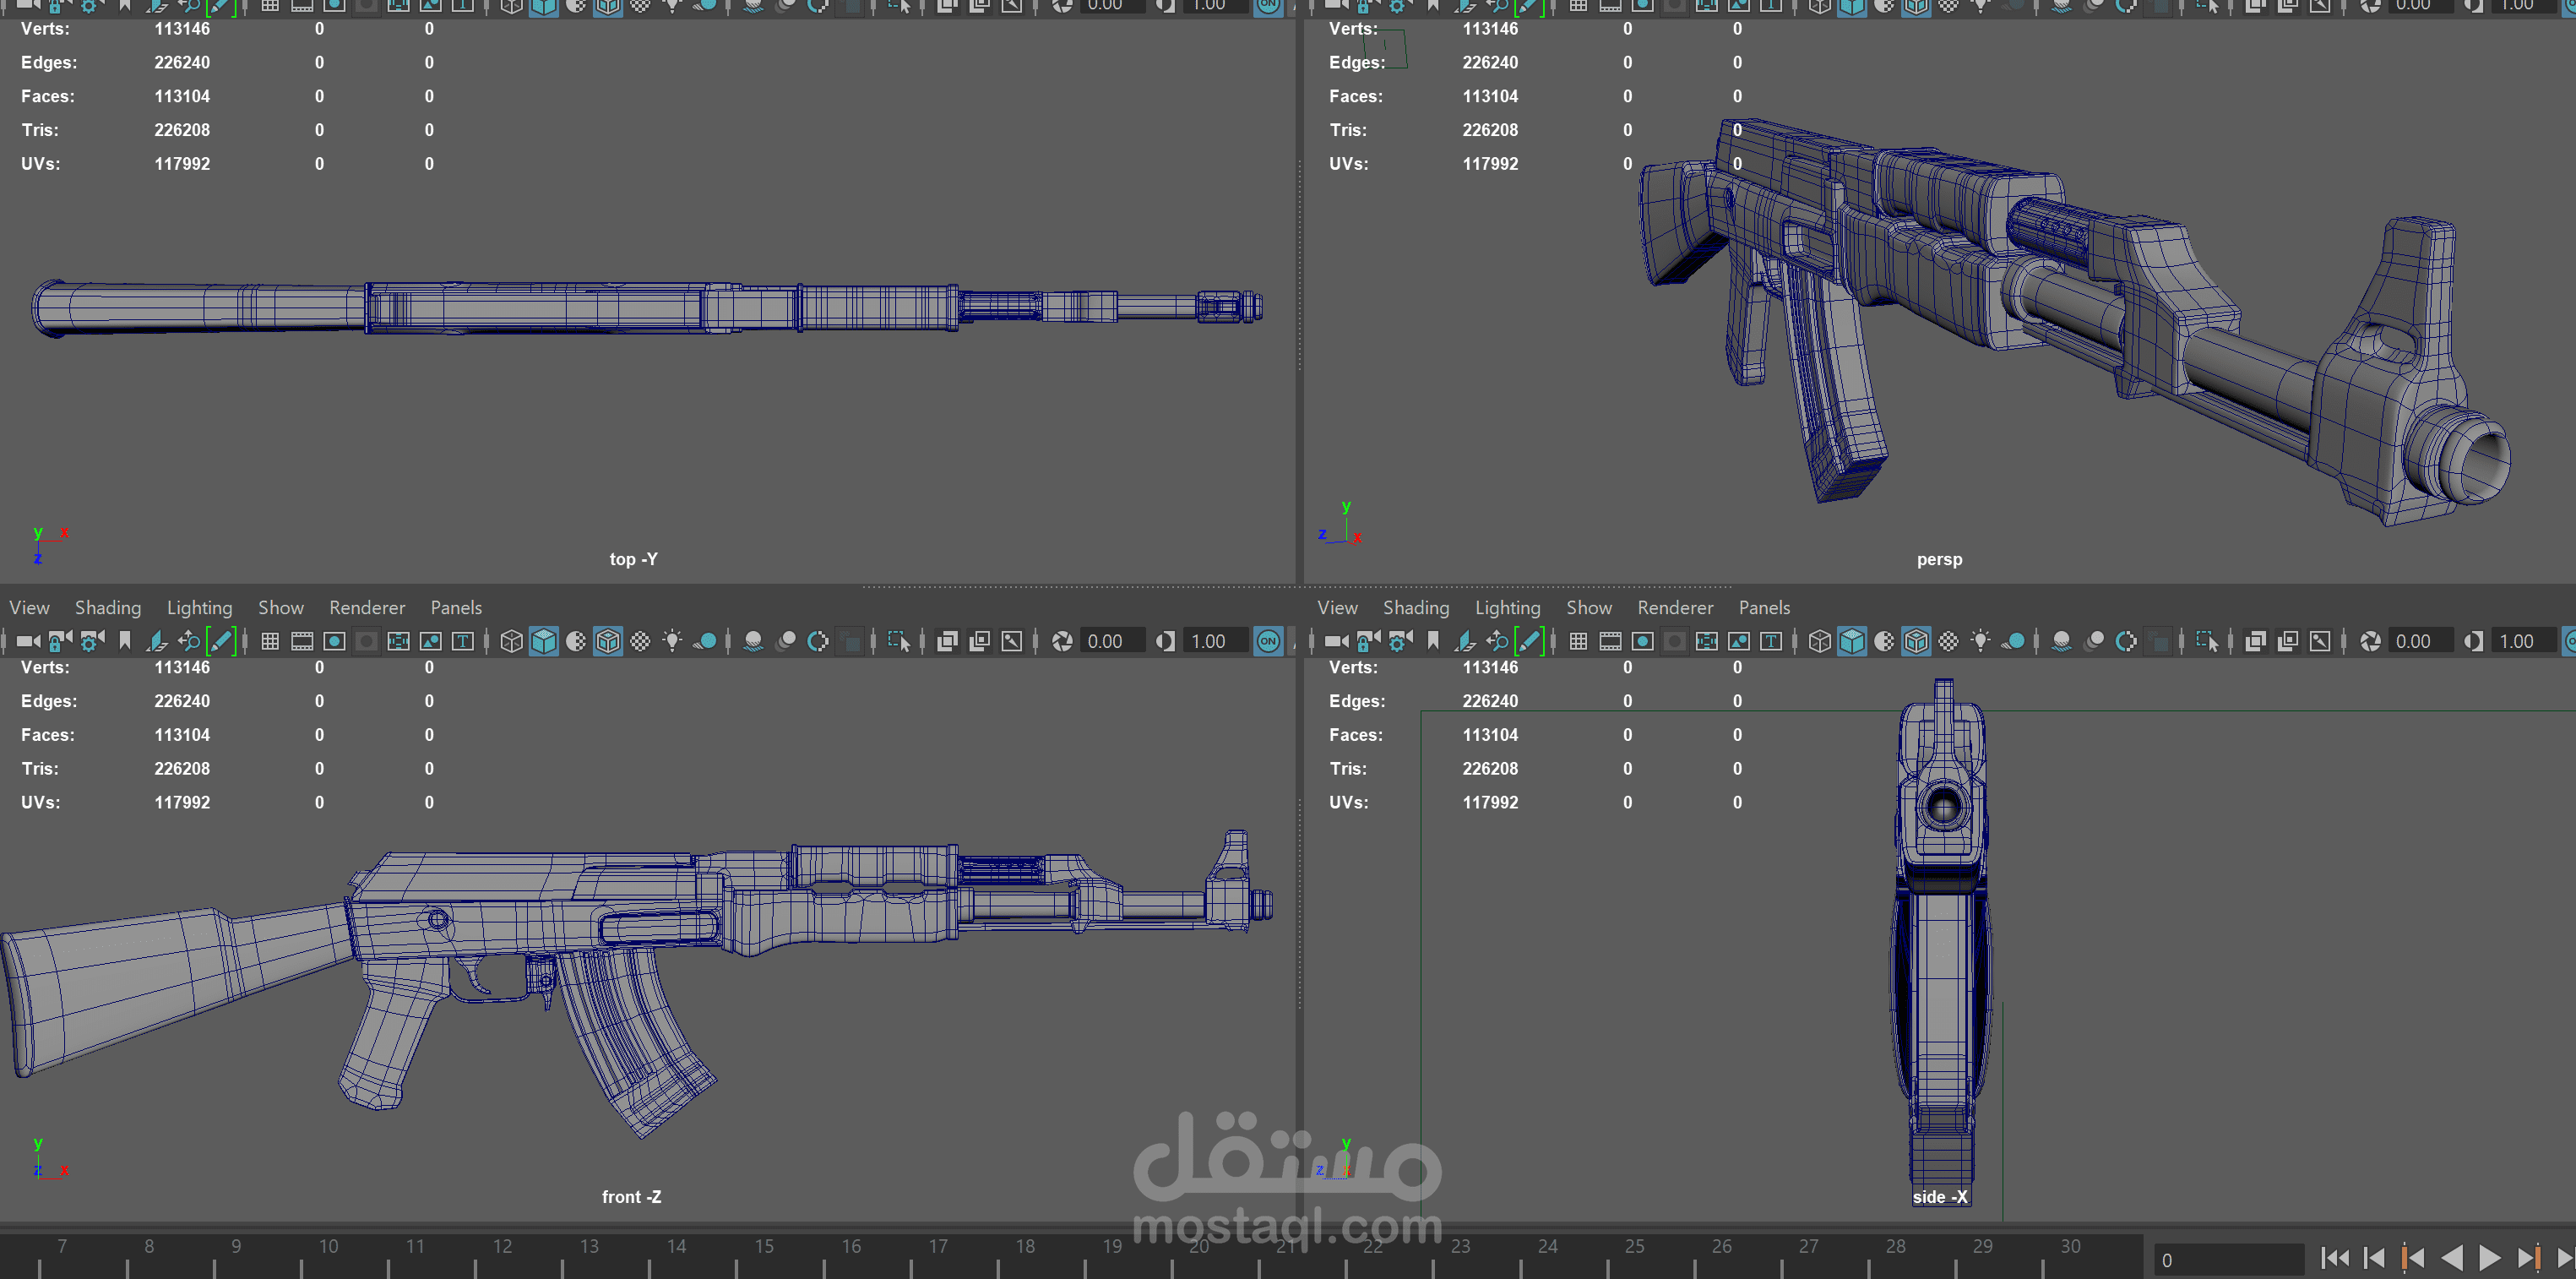2576x1279 pixels.
Task: Click Go to Start of playback range
Action: tap(2334, 1258)
